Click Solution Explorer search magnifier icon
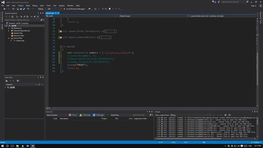Image resolution: width=263 pixels, height=148 pixels. [x=42, y=20]
